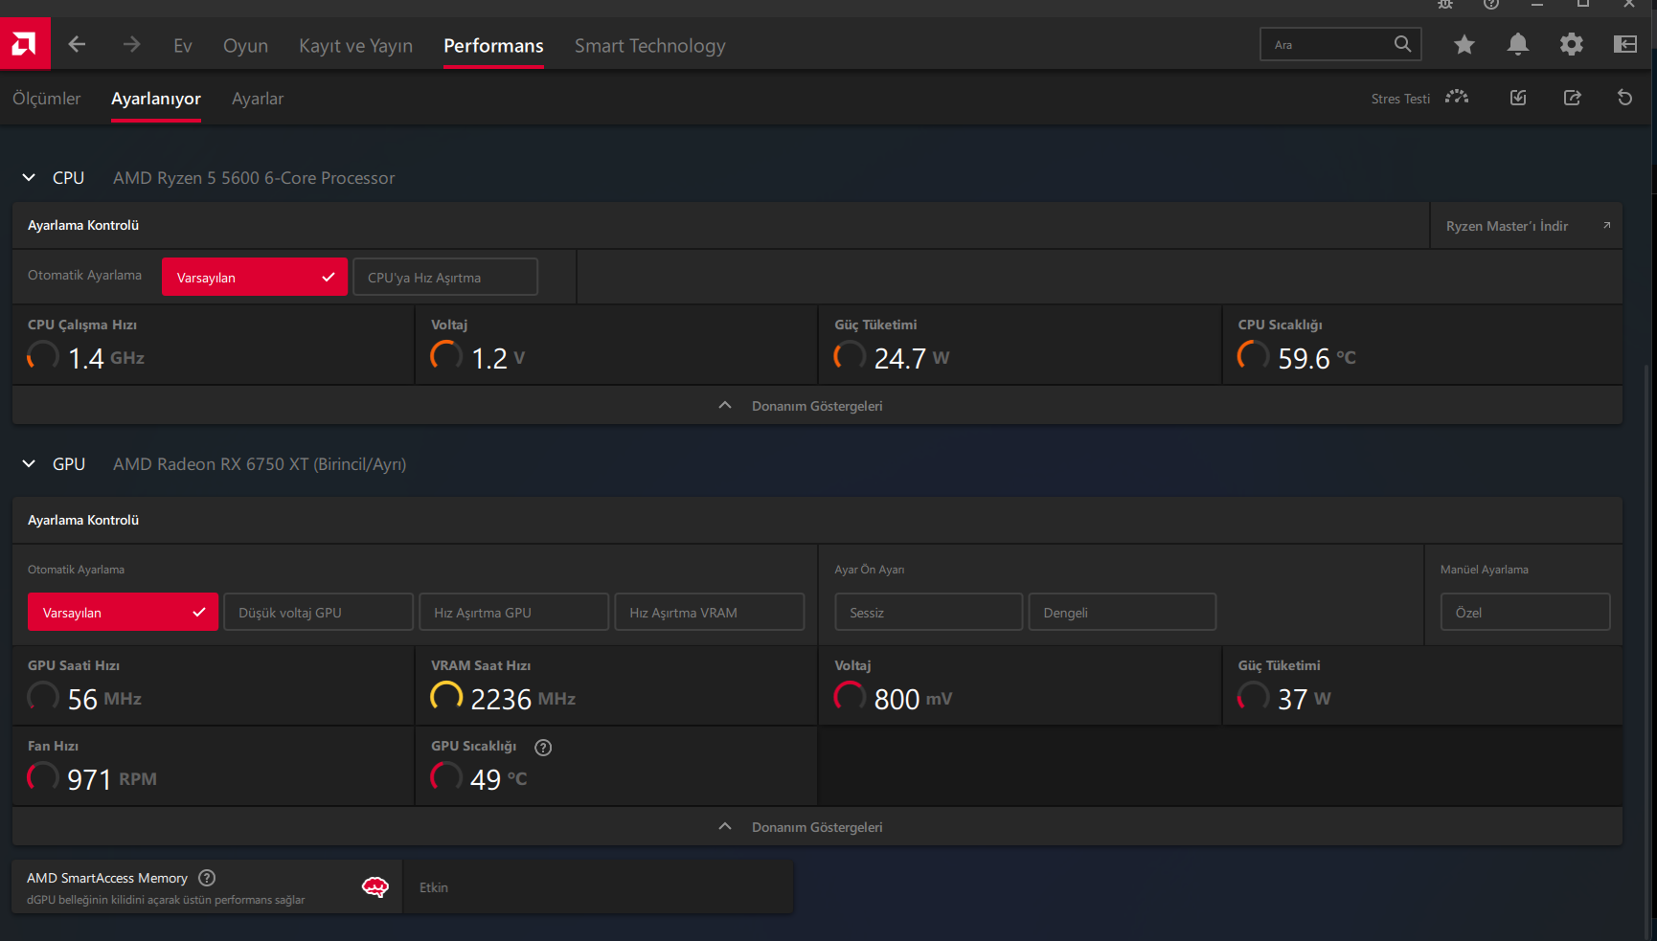Click the 800 mV GPU voltage value
This screenshot has height=941, width=1657.
coord(913,699)
